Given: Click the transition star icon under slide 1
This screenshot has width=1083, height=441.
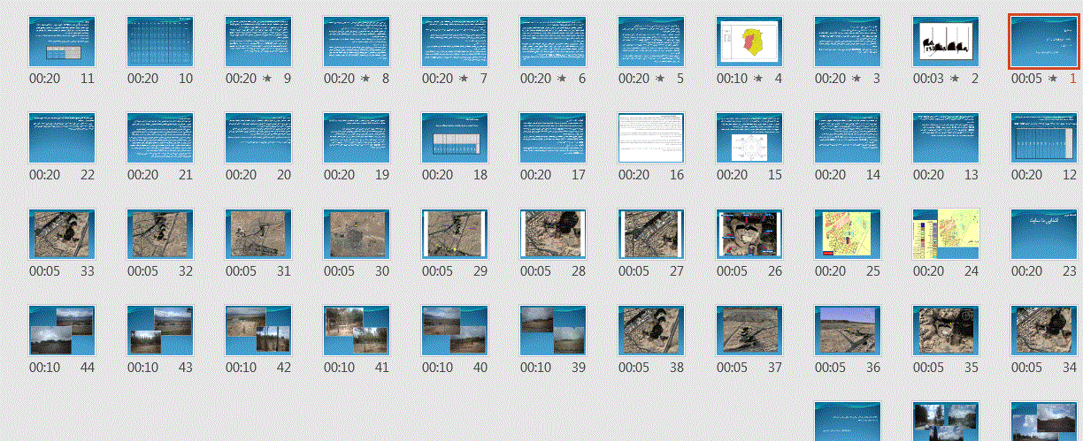Looking at the screenshot, I should point(1052,79).
